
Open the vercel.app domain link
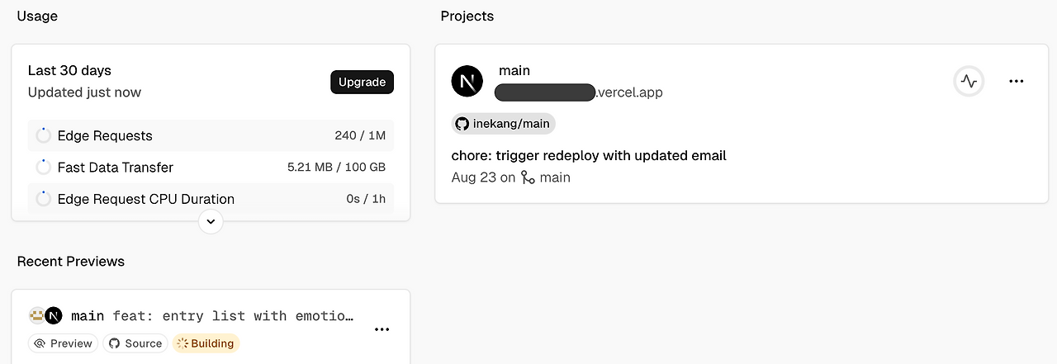578,92
